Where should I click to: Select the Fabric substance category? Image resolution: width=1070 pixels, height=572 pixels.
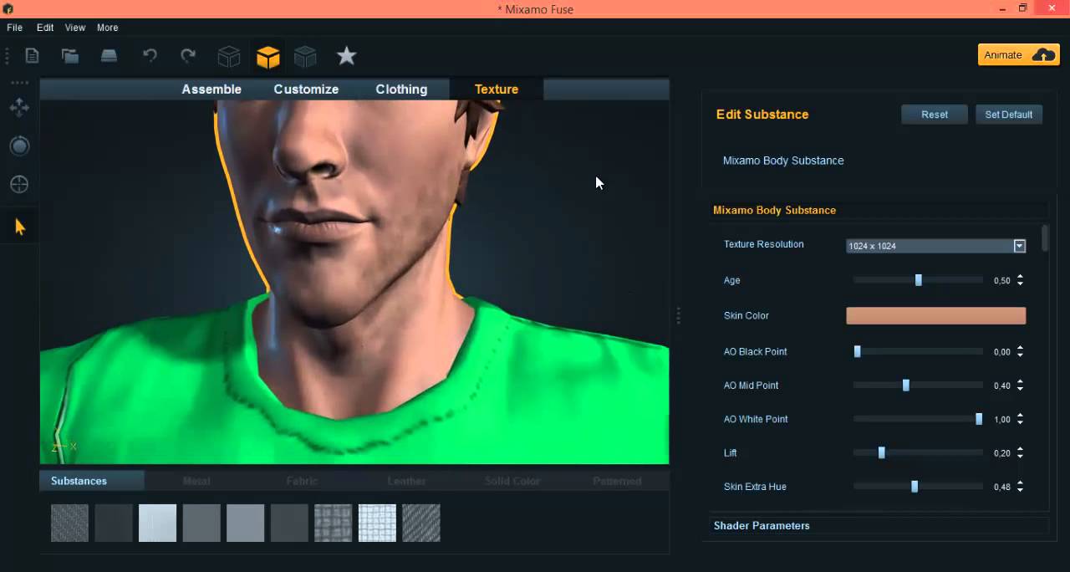click(302, 481)
